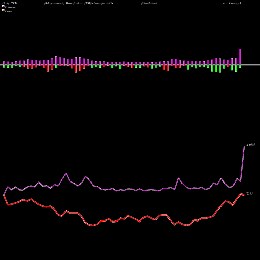
Task: Click the end of the magenta volume line
Action: tap(244, 146)
